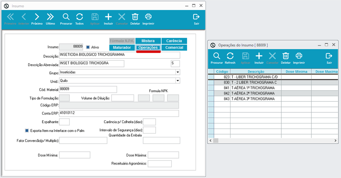Image resolution: width=341 pixels, height=178 pixels.
Task: Click the Dose Mínima input field
Action: coord(74,155)
